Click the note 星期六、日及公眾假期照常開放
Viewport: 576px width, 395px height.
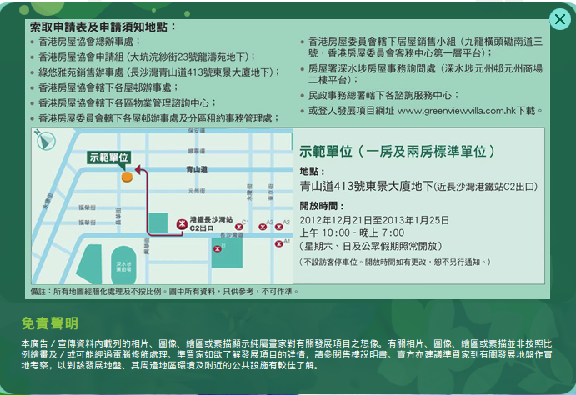pyautogui.click(x=371, y=246)
